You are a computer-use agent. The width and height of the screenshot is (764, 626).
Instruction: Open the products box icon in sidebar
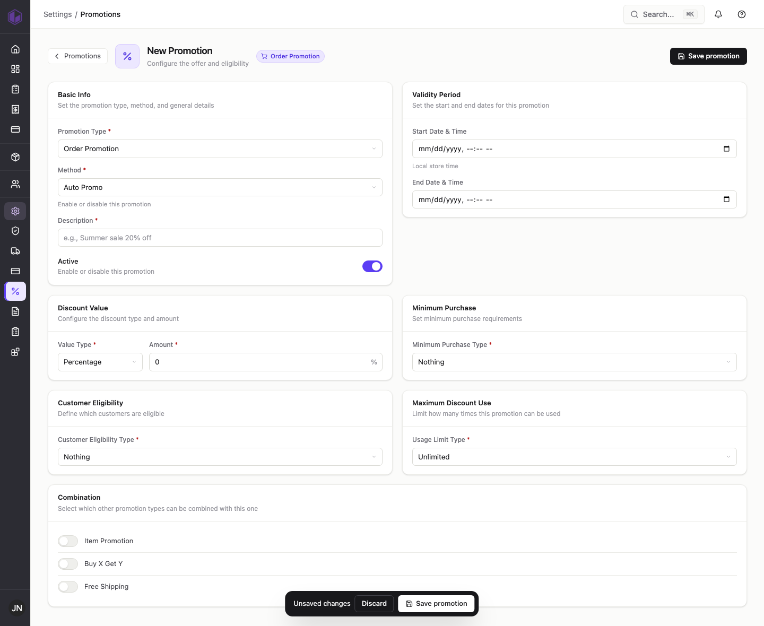click(15, 157)
